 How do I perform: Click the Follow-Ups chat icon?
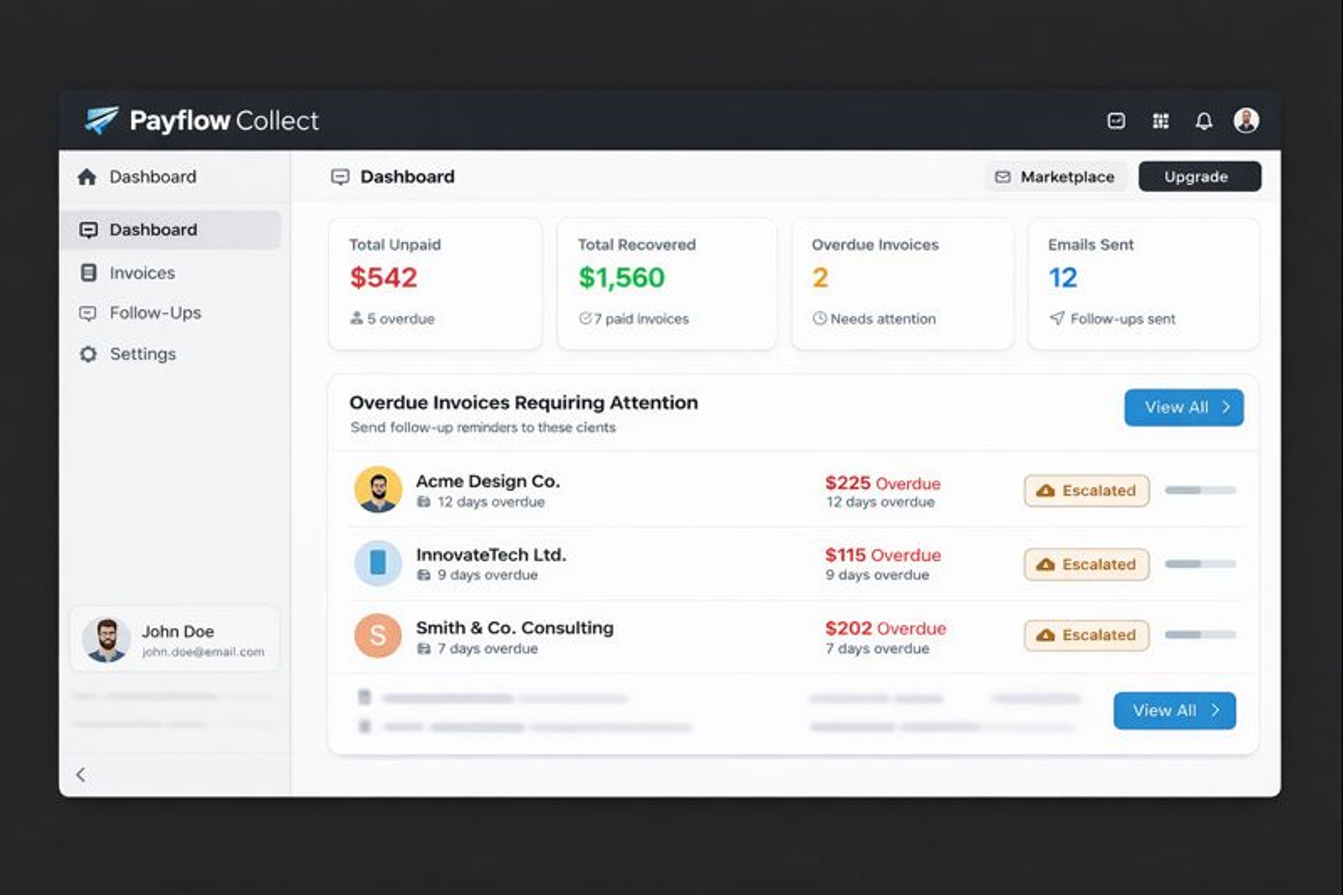coord(88,313)
